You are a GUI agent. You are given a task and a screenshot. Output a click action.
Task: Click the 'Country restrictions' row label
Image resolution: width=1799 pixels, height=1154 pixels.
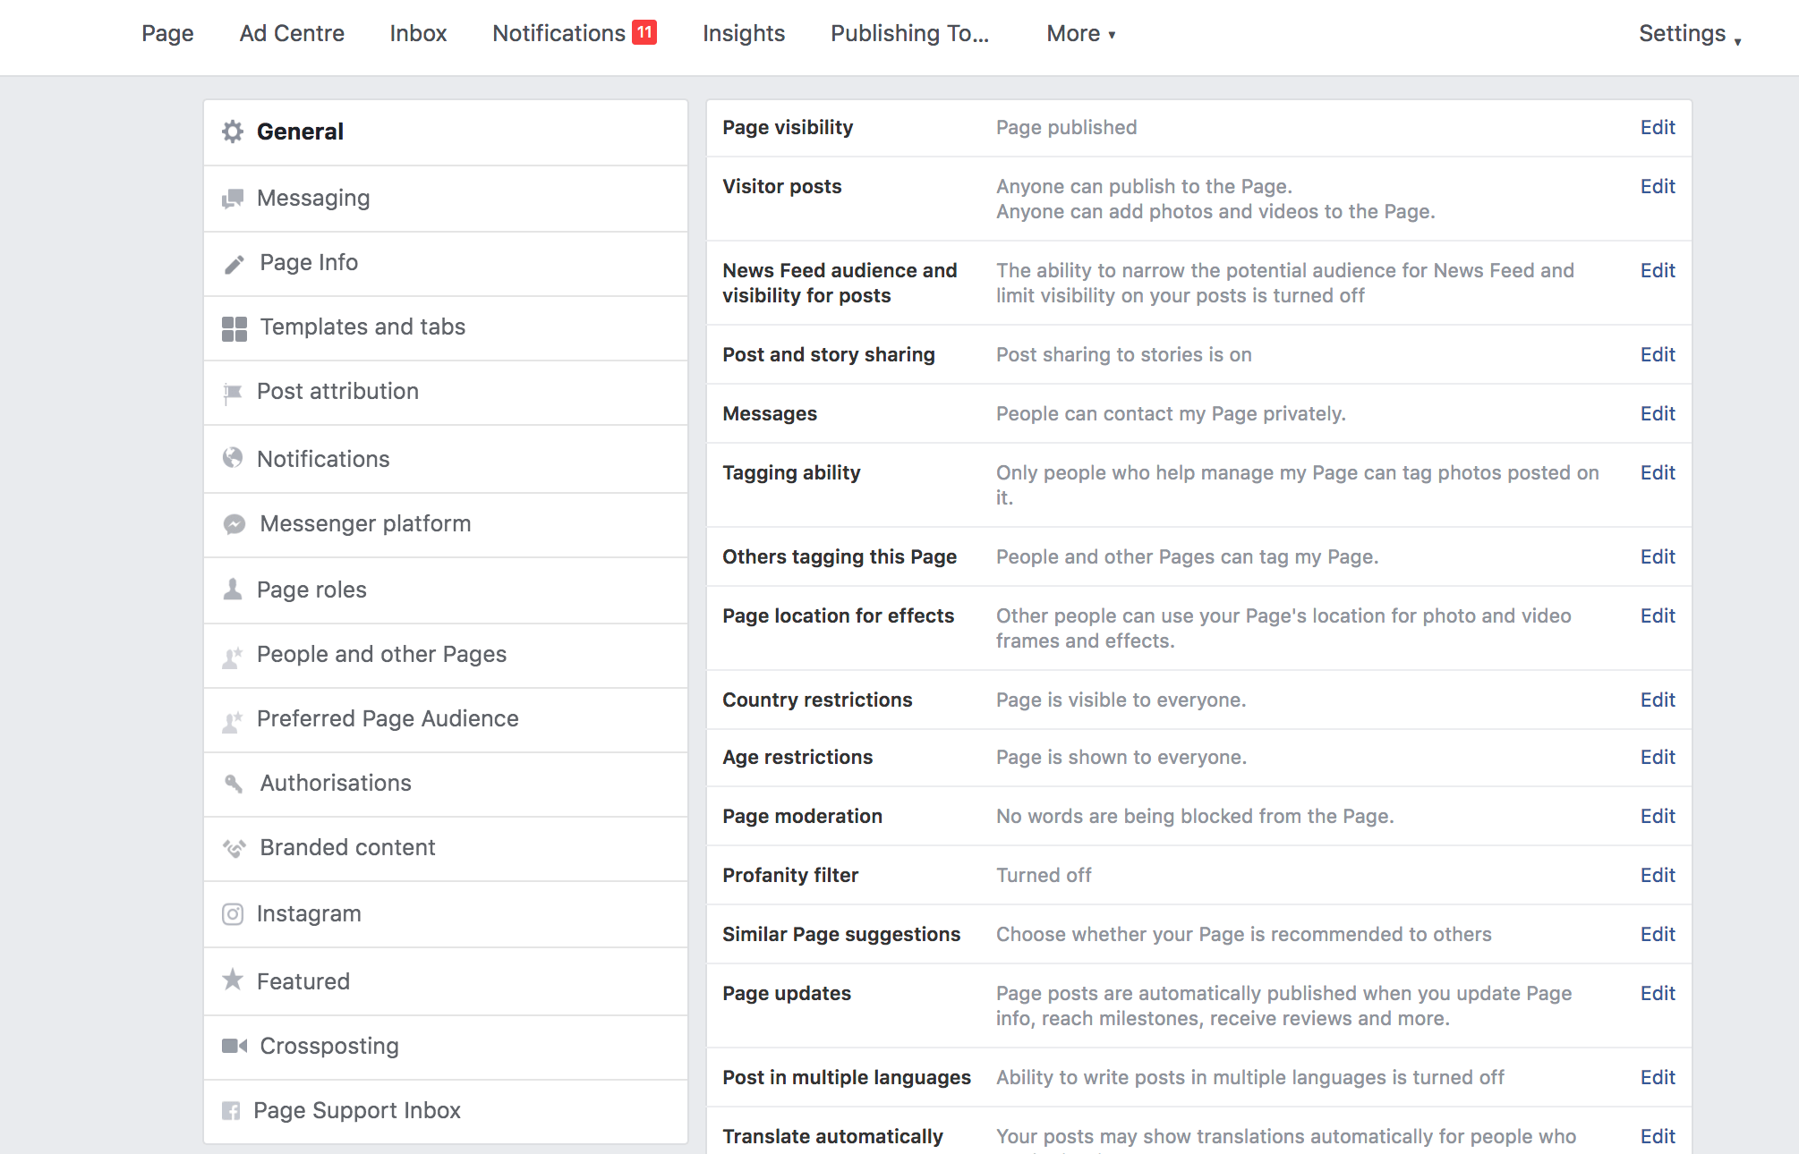click(817, 700)
